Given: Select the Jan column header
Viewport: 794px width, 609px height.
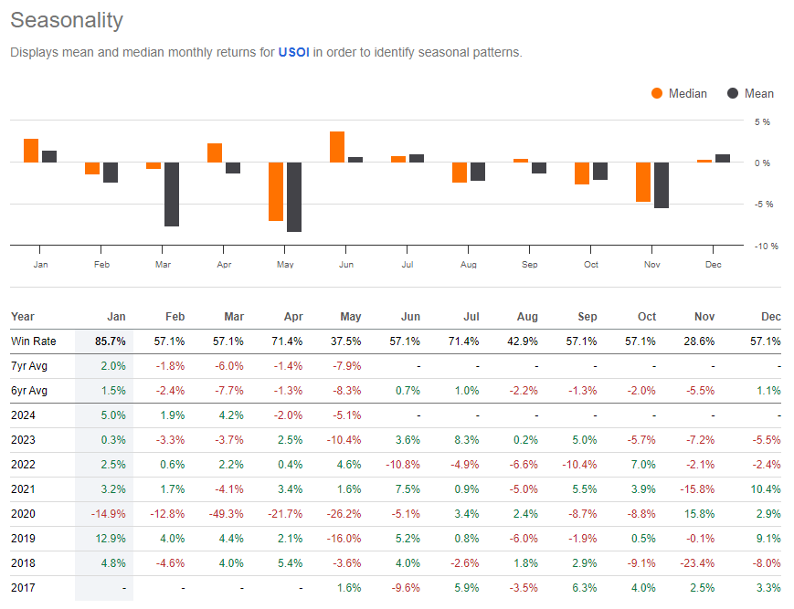Looking at the screenshot, I should pos(115,316).
